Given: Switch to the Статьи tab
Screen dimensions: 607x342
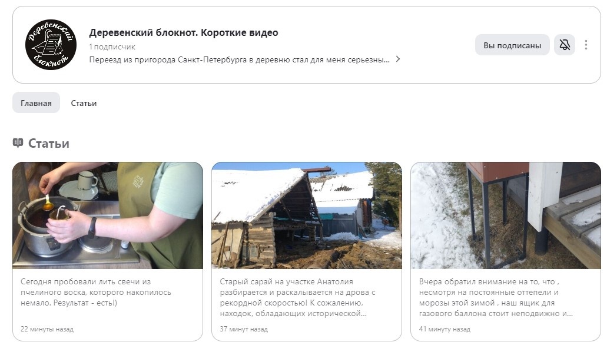Looking at the screenshot, I should 84,103.
